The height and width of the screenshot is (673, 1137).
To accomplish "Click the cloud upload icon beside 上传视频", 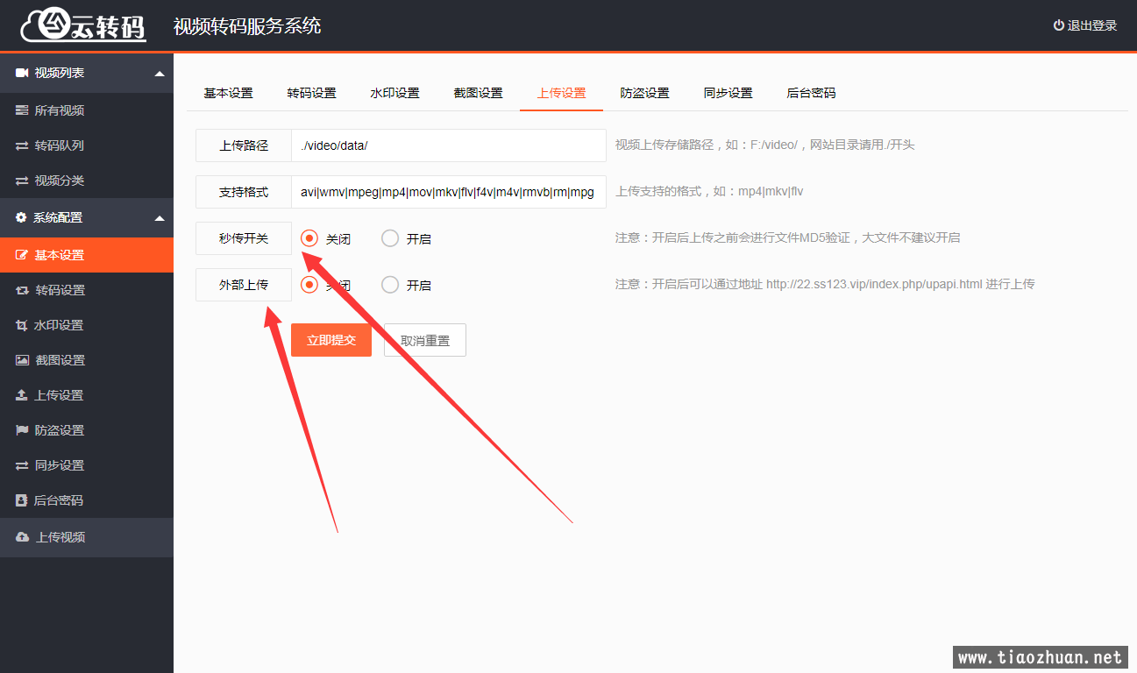I will [x=23, y=537].
